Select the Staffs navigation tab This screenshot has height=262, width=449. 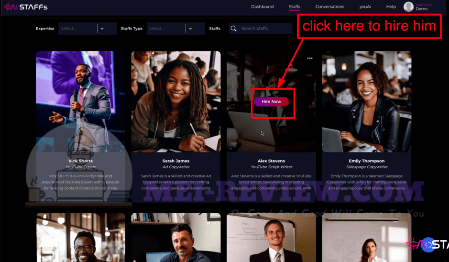(295, 7)
